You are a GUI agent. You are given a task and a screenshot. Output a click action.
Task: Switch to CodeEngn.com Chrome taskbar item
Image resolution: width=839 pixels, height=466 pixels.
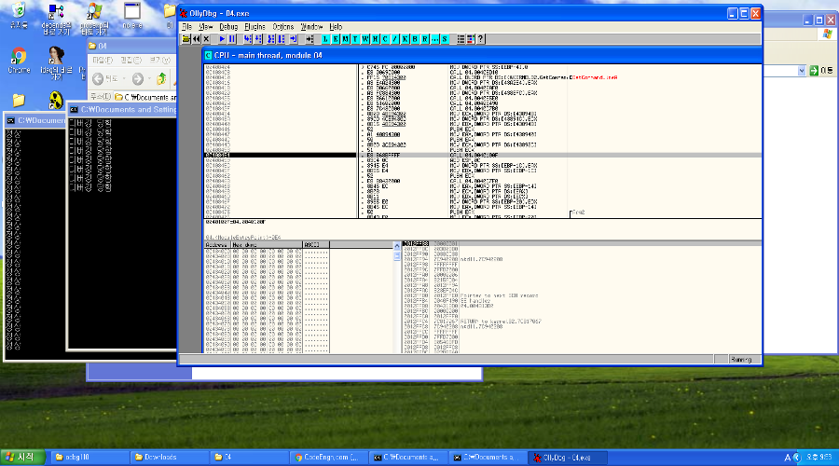pos(328,458)
